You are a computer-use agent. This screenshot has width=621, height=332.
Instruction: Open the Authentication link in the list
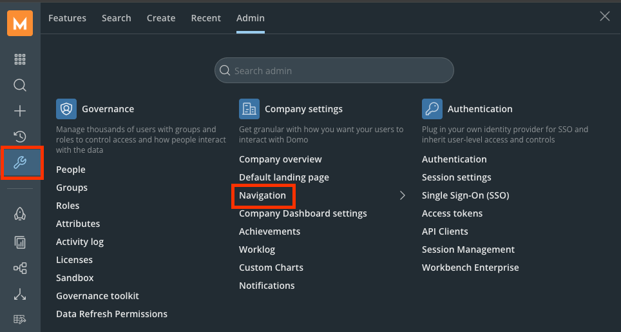click(x=454, y=159)
